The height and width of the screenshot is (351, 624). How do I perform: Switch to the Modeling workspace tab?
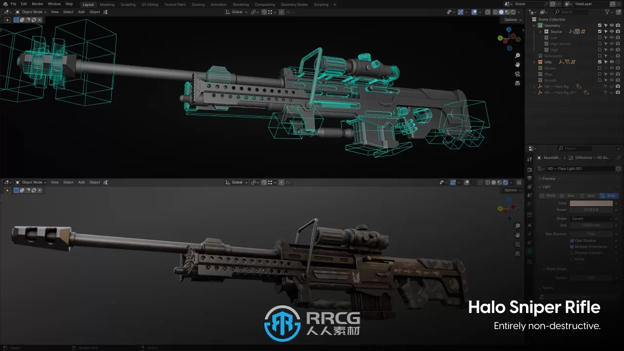107,4
